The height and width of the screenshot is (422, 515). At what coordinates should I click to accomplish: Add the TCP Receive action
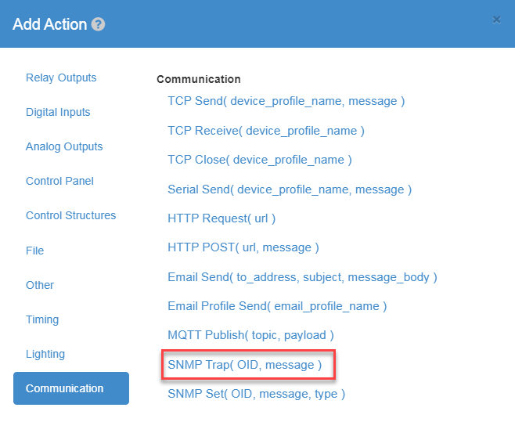click(x=266, y=131)
